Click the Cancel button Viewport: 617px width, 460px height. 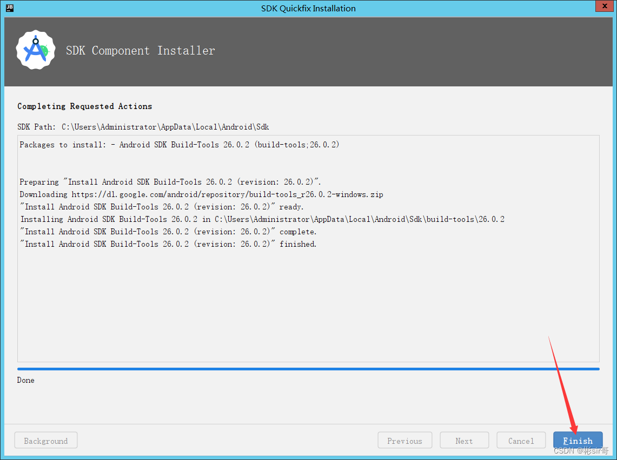pyautogui.click(x=521, y=441)
